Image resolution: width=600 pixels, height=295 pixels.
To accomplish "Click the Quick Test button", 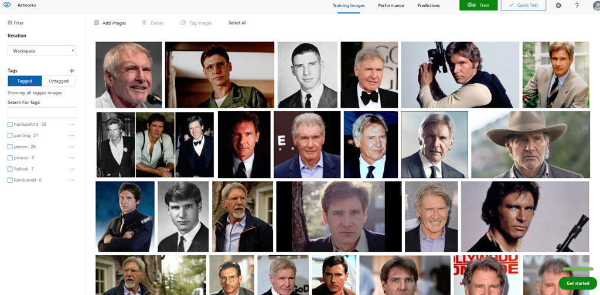I will pos(523,5).
